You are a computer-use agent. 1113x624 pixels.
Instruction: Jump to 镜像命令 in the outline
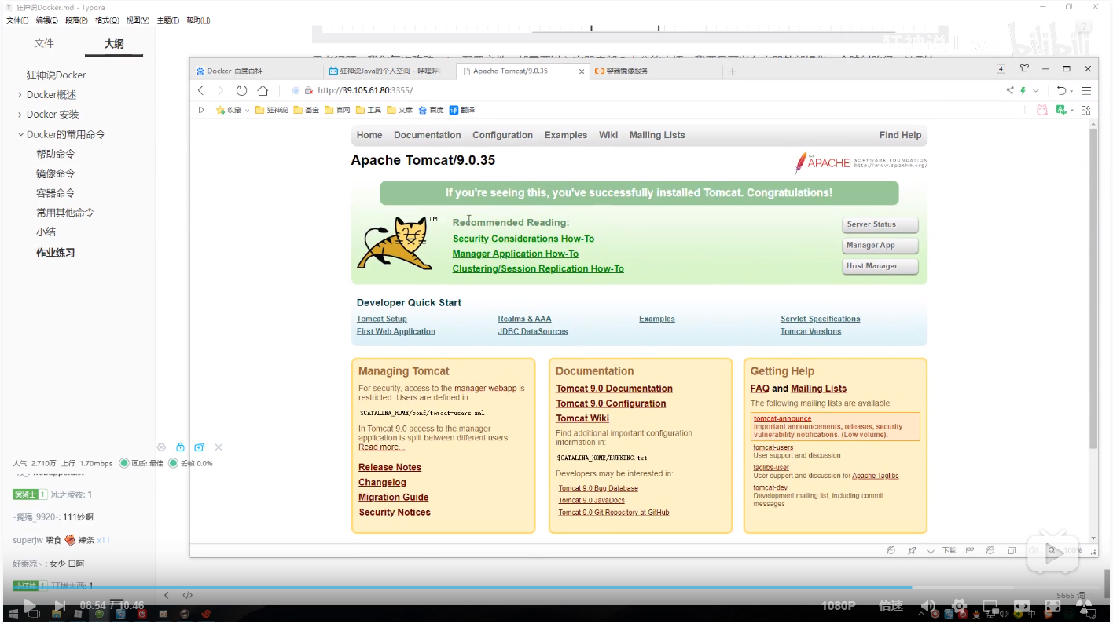point(55,173)
